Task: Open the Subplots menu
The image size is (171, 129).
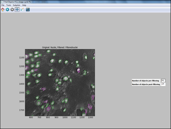Action: 16,5
